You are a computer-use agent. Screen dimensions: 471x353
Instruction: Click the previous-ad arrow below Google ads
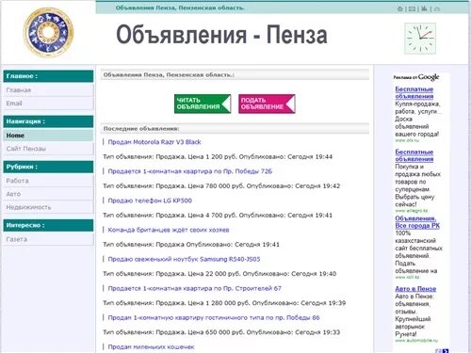pos(439,351)
